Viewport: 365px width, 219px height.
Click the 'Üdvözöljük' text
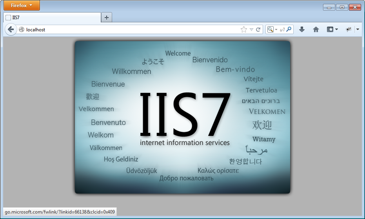click(x=142, y=170)
